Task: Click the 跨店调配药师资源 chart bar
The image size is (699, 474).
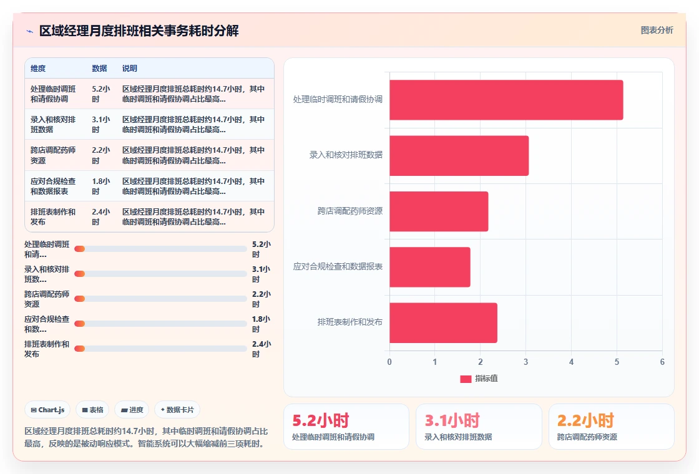Action: click(x=439, y=211)
